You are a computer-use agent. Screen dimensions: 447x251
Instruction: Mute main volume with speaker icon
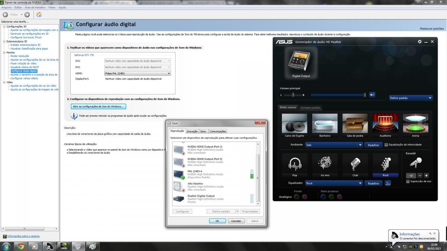[x=372, y=95]
